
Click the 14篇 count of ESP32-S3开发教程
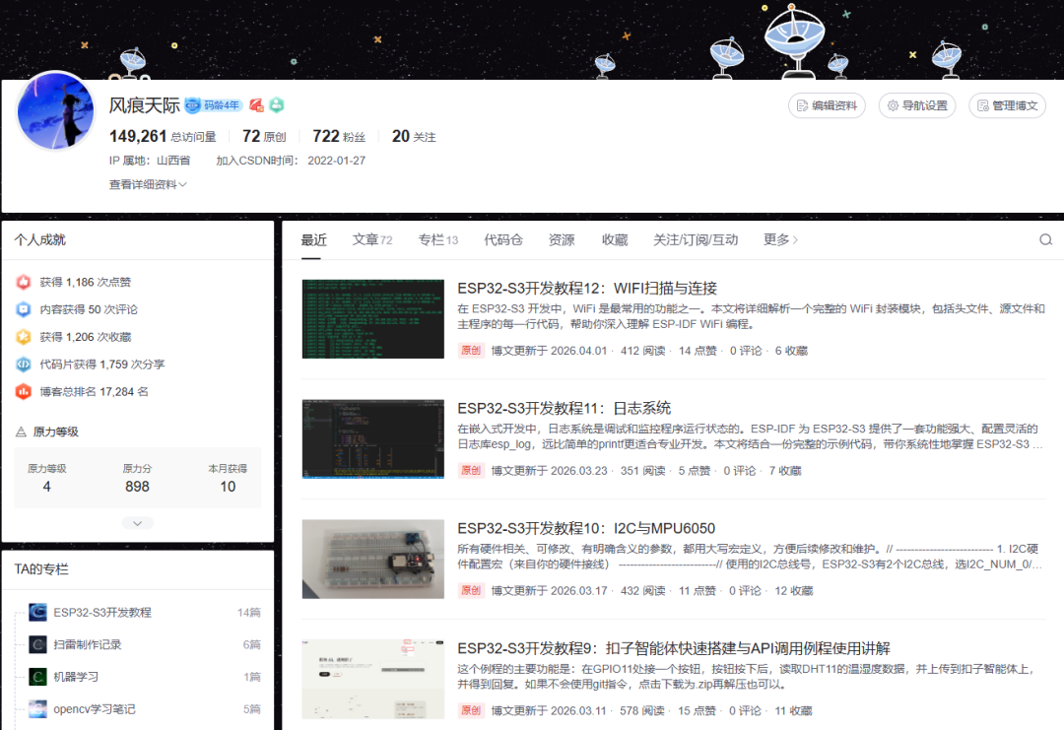(x=249, y=612)
